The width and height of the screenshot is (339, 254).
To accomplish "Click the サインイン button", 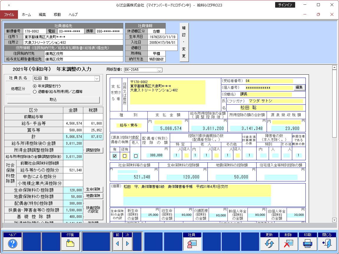I will 285,5.
